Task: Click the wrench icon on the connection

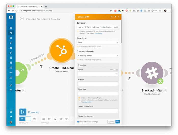Action: tap(129, 78)
